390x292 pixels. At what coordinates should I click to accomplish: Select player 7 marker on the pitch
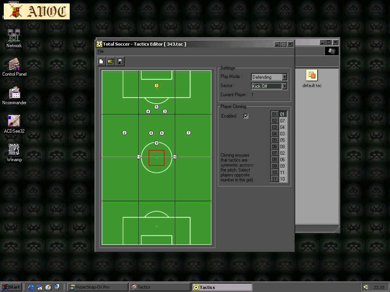click(x=189, y=133)
